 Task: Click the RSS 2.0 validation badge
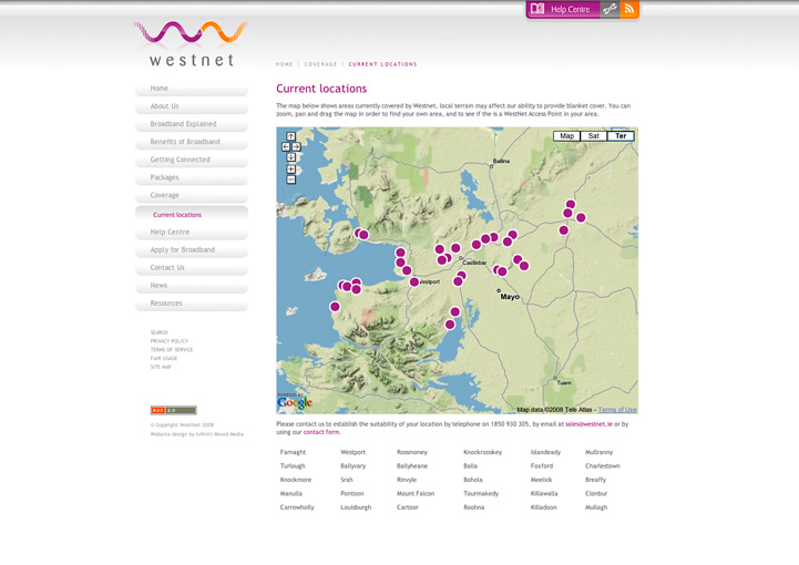tap(172, 410)
